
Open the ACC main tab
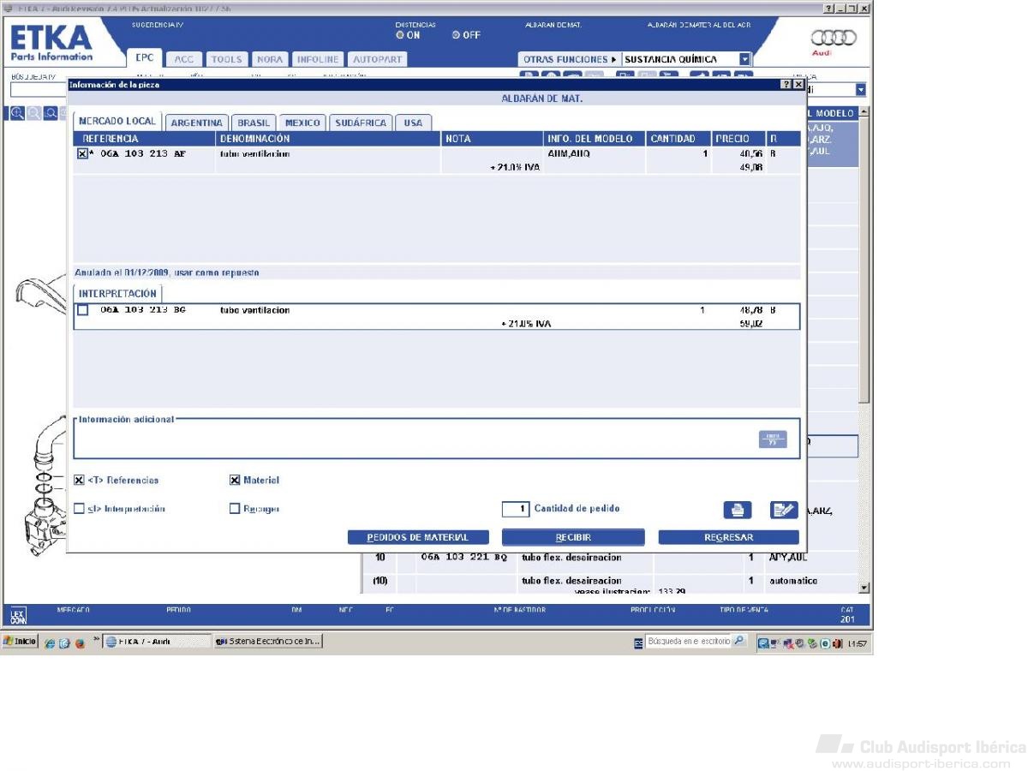(184, 59)
